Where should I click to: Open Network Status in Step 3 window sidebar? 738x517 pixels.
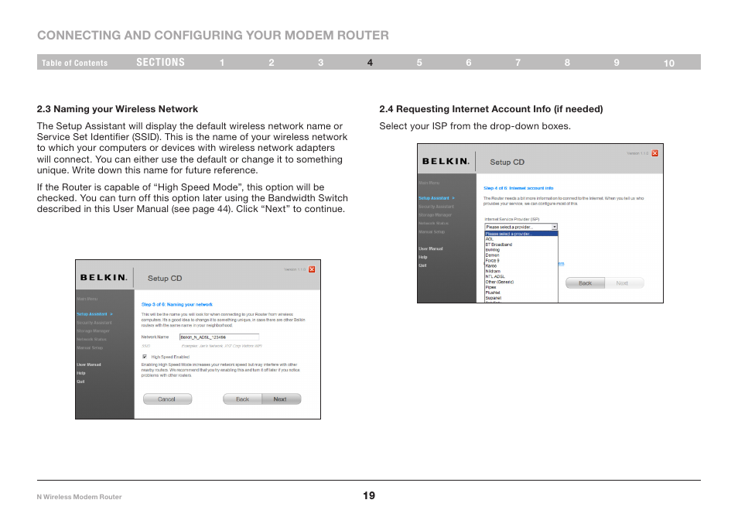[92, 340]
